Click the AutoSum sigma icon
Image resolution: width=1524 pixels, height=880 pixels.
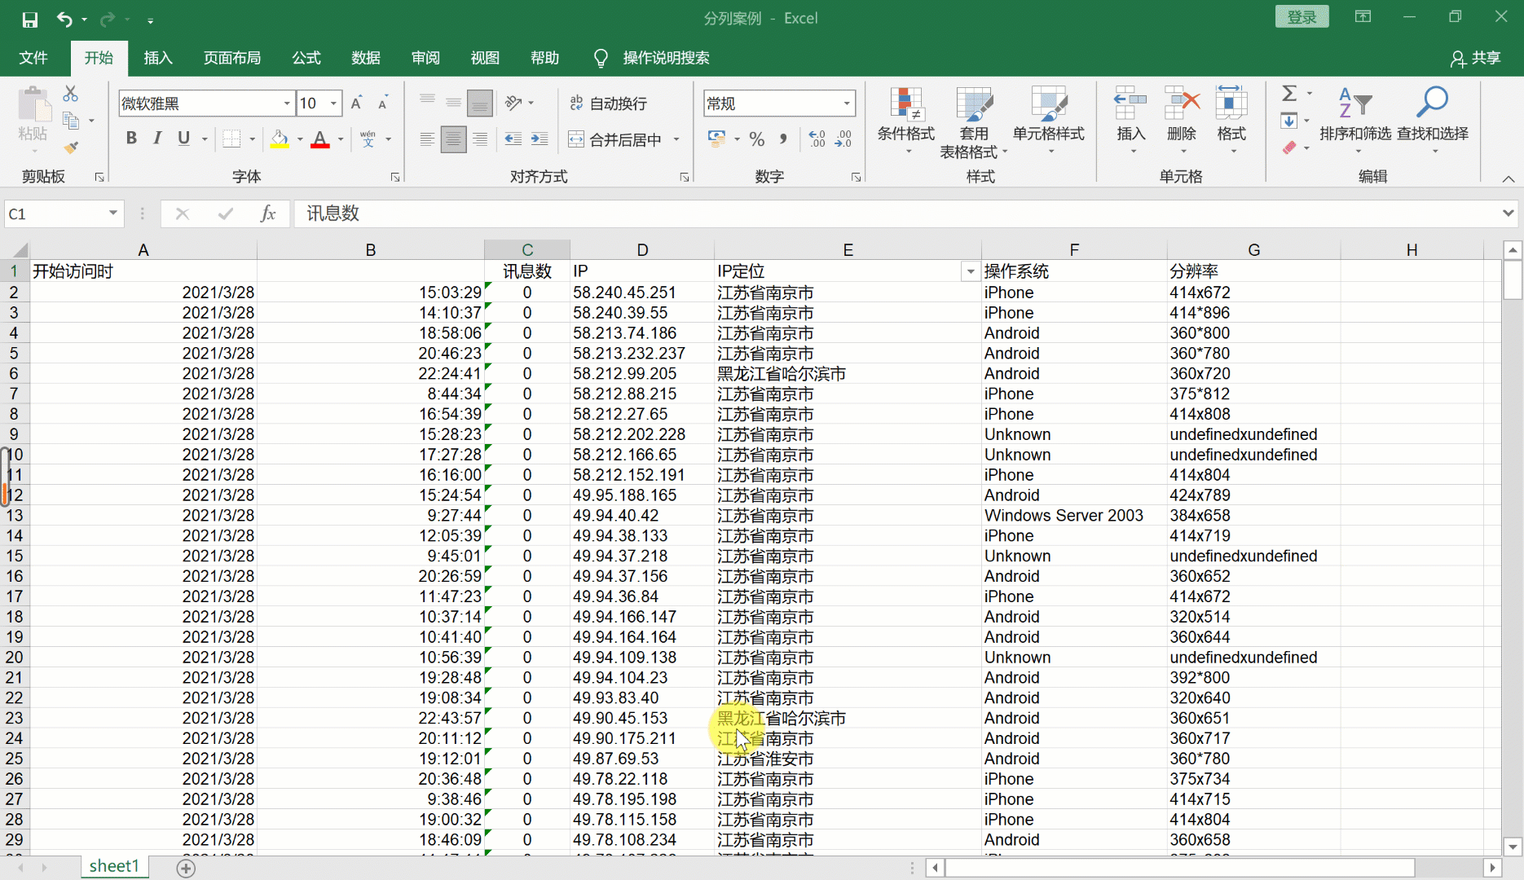point(1289,94)
